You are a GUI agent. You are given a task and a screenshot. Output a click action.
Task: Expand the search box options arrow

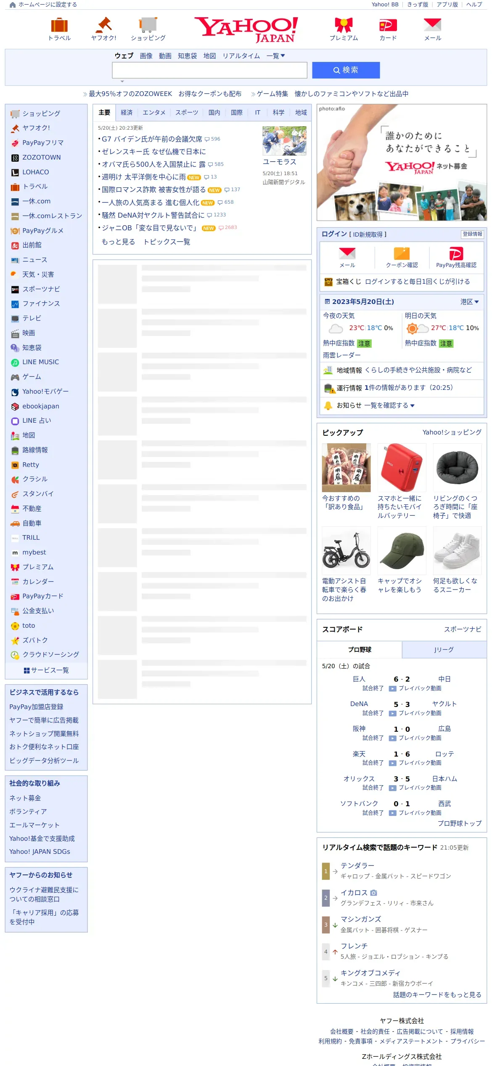pyautogui.click(x=122, y=81)
